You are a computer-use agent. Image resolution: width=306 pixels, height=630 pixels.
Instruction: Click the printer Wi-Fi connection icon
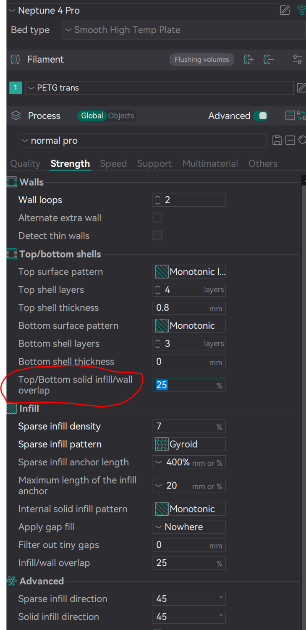[x=301, y=10]
